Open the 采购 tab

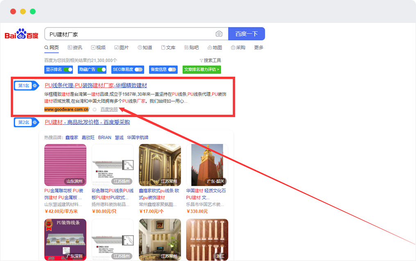[x=238, y=47]
